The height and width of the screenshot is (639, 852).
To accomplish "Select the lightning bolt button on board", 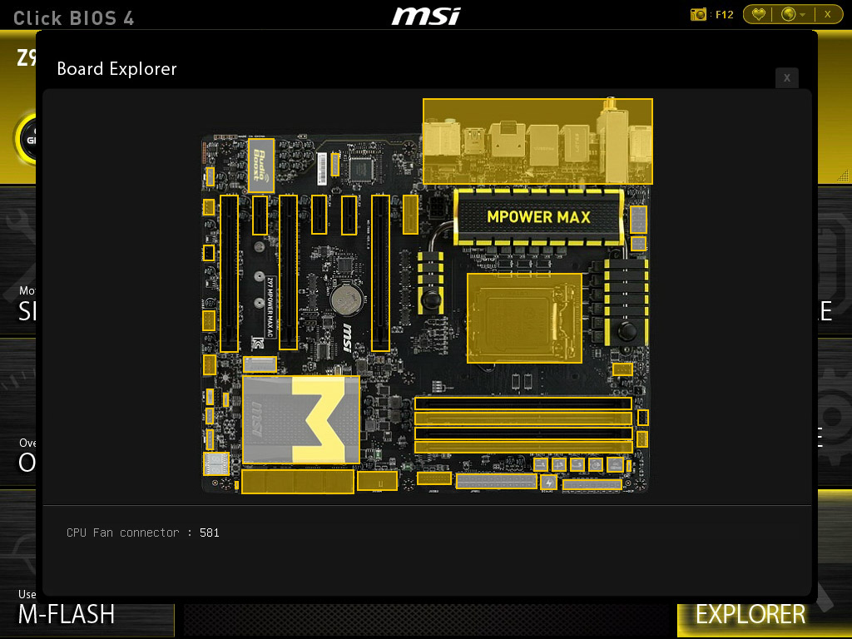I will [548, 482].
